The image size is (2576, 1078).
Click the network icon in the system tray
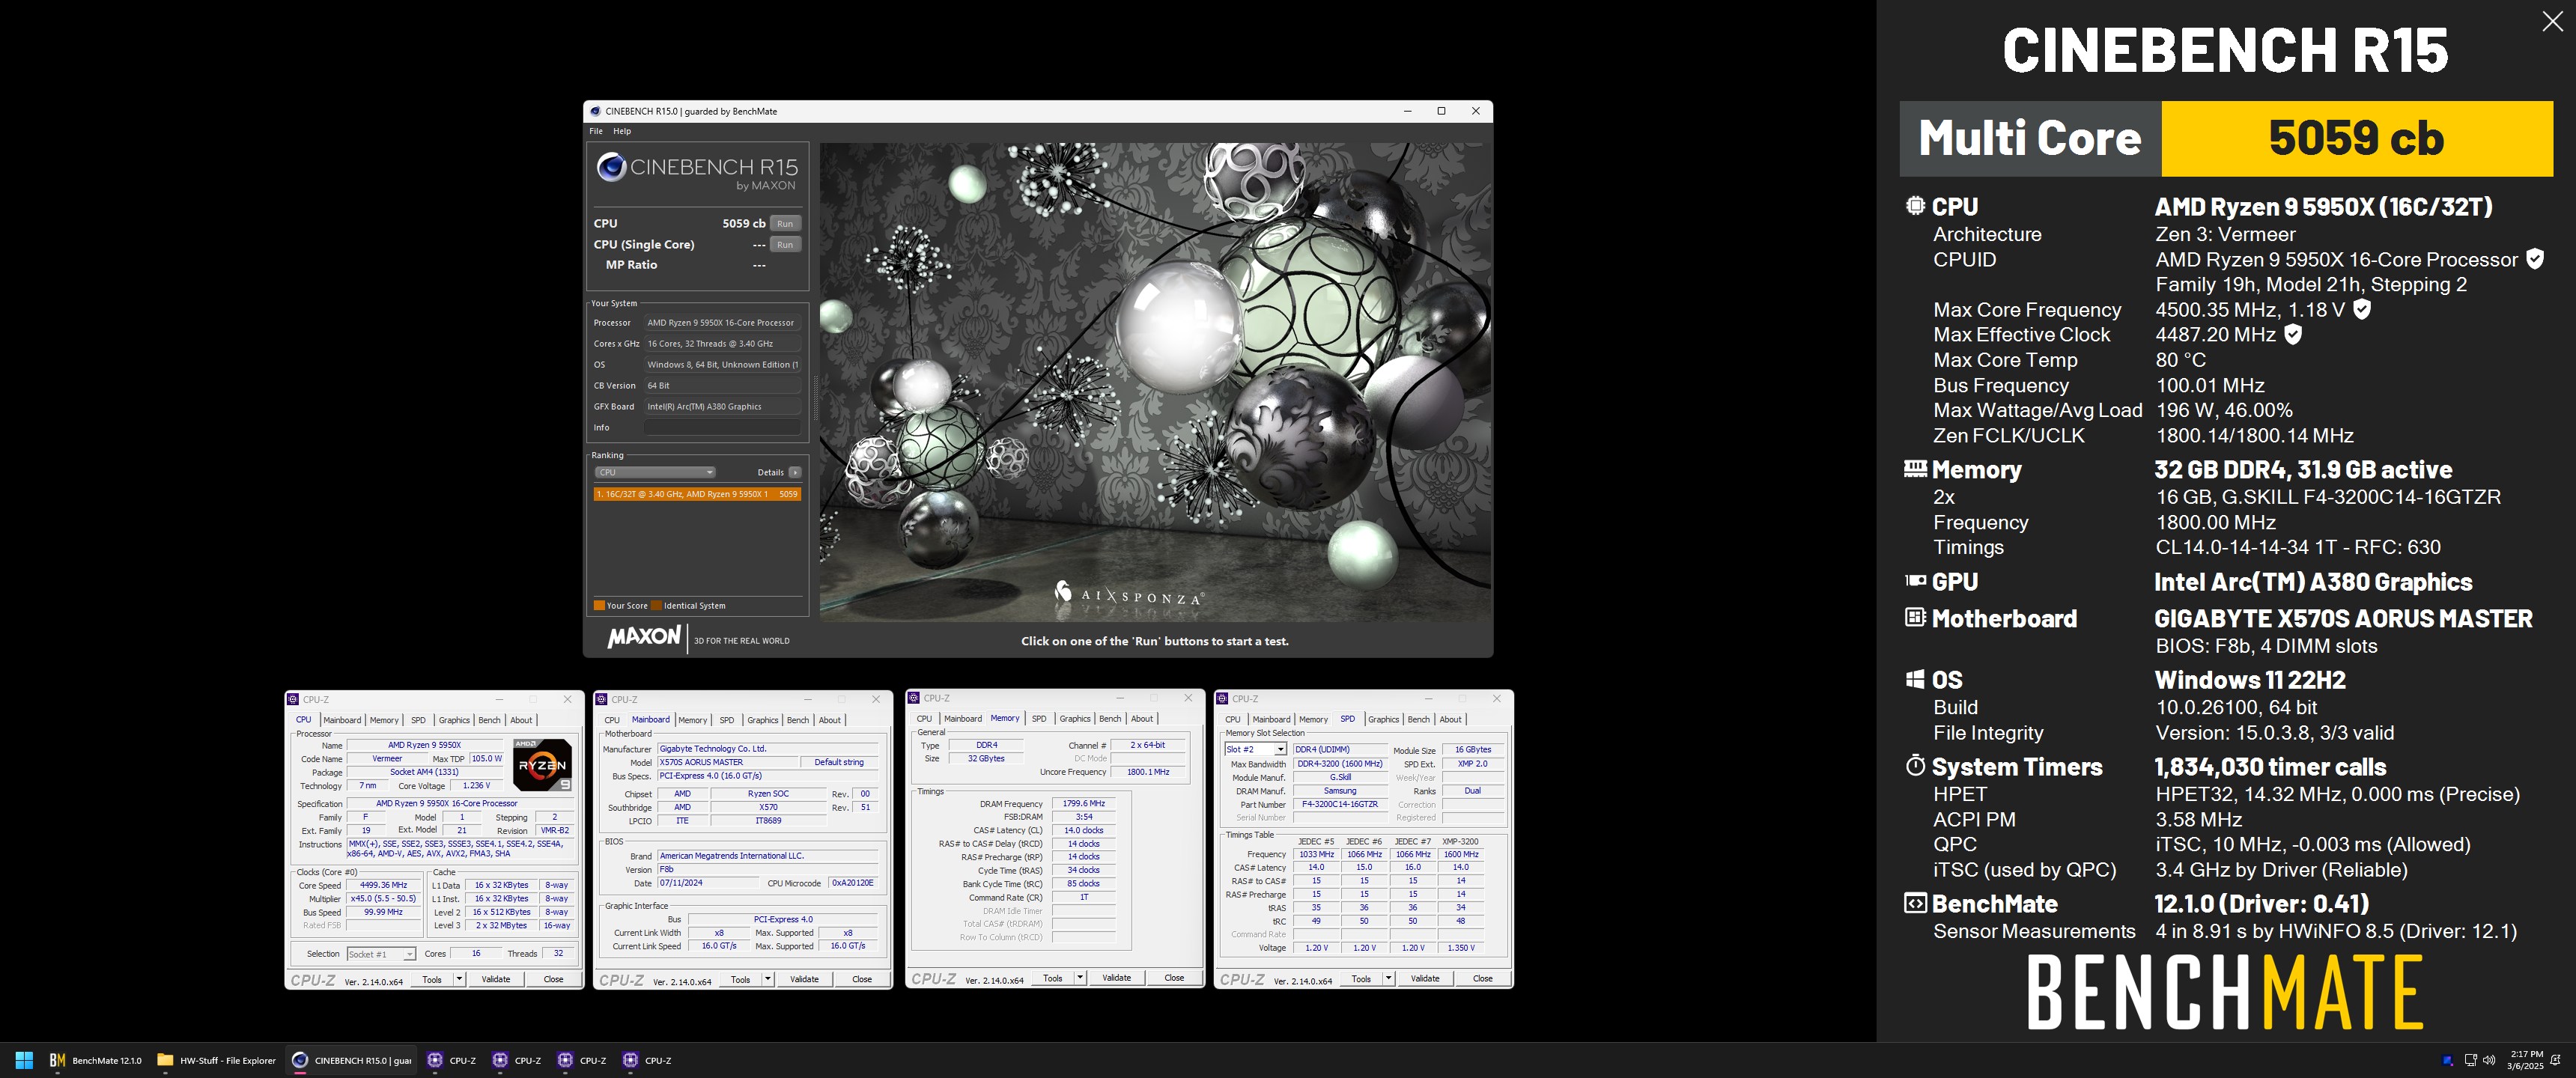(x=2470, y=1060)
